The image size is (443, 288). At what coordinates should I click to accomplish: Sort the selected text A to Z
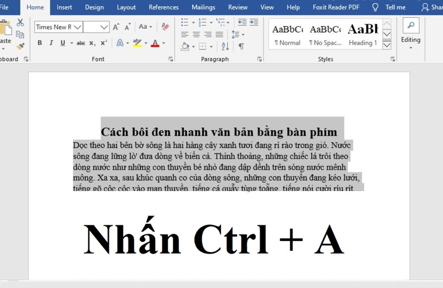(x=225, y=47)
